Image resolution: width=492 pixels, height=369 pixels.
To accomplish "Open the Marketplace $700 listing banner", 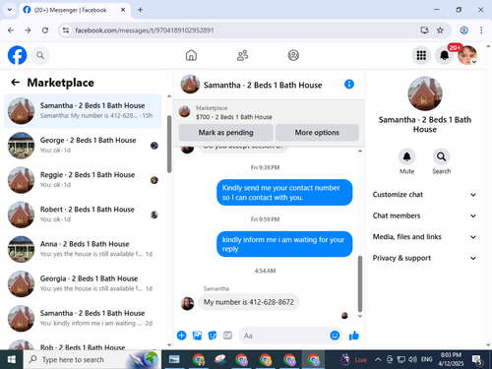I will click(x=269, y=112).
